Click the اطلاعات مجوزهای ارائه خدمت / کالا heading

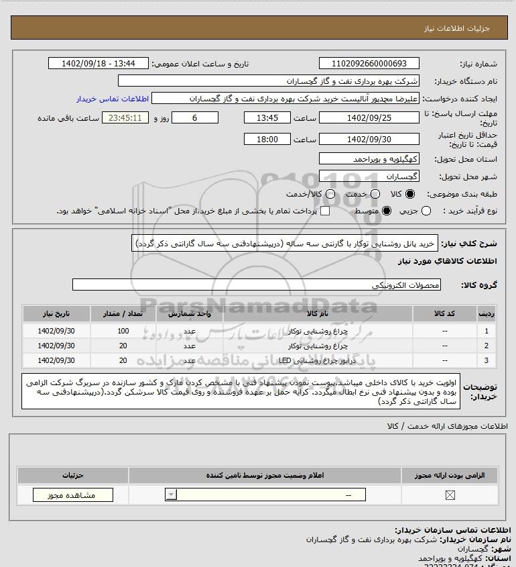click(x=448, y=426)
